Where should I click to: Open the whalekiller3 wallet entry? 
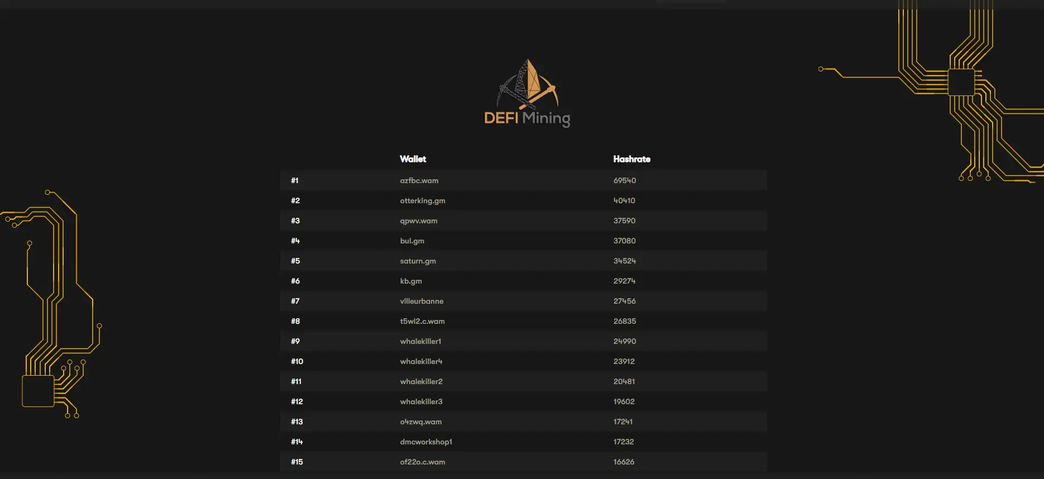point(421,401)
